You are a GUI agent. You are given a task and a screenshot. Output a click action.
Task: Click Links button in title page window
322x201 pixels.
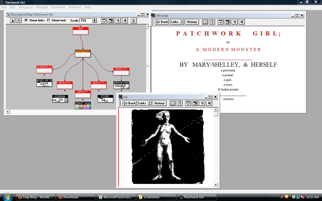[177, 22]
